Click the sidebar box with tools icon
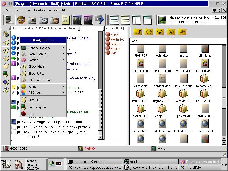This screenshot has height=171, width=228. click(5, 34)
